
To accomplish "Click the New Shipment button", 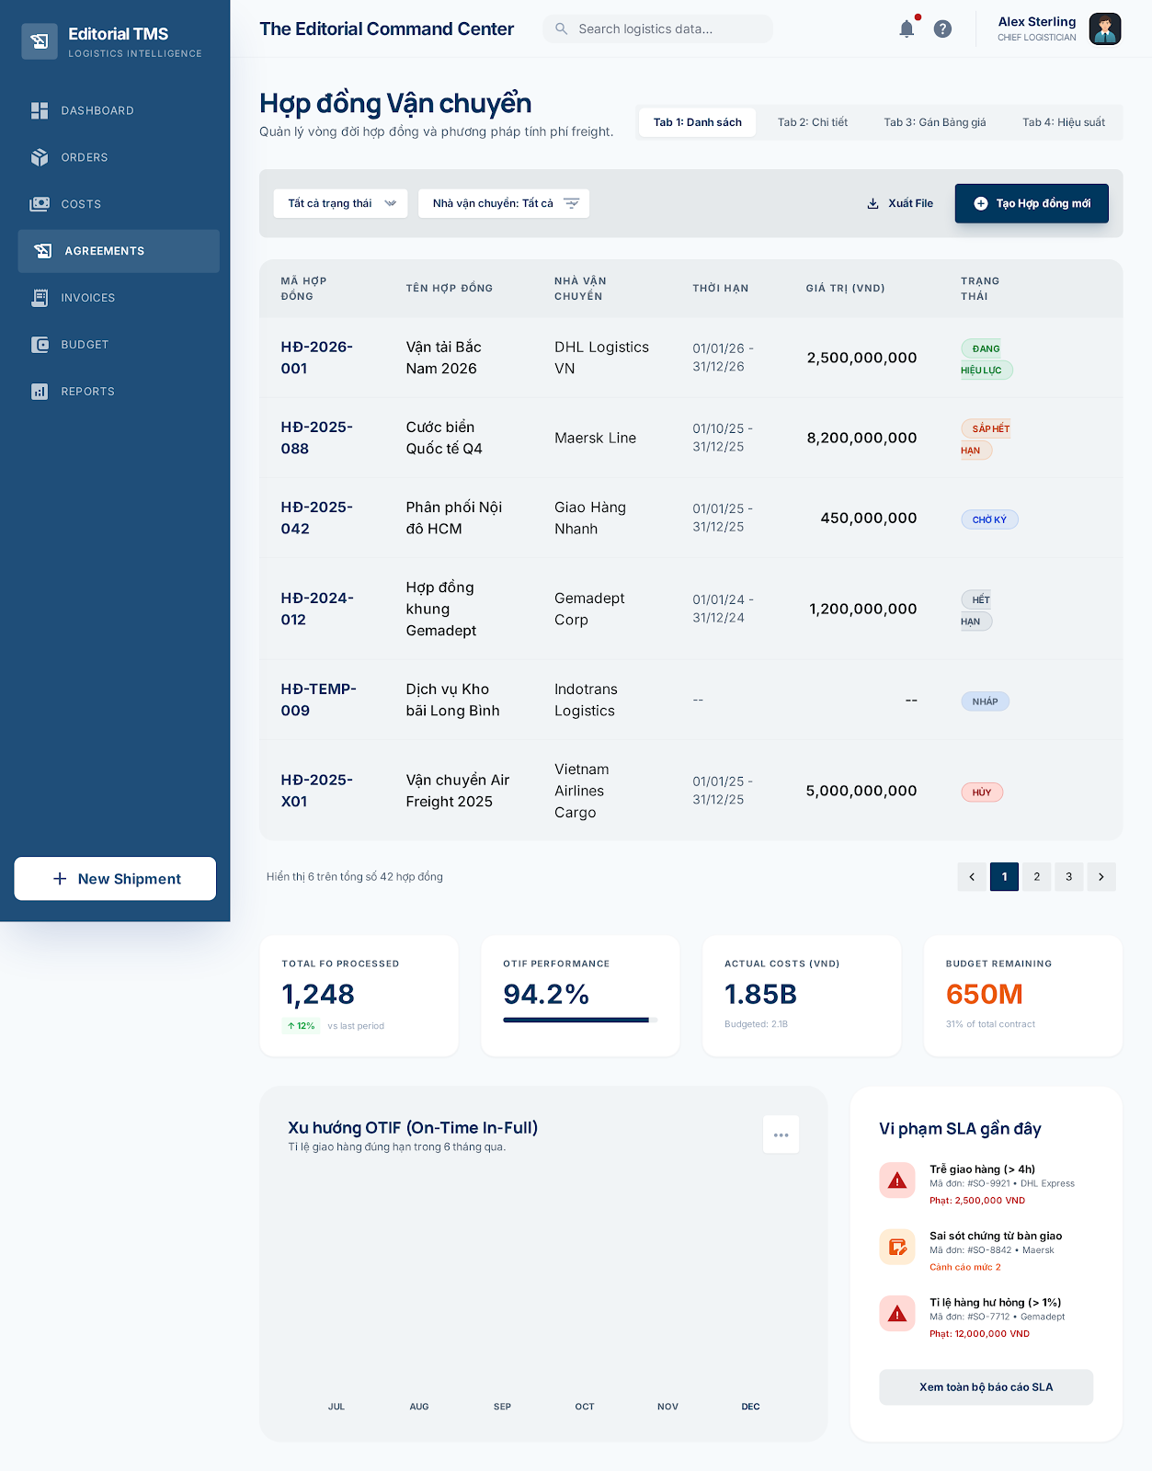I will 115,879.
